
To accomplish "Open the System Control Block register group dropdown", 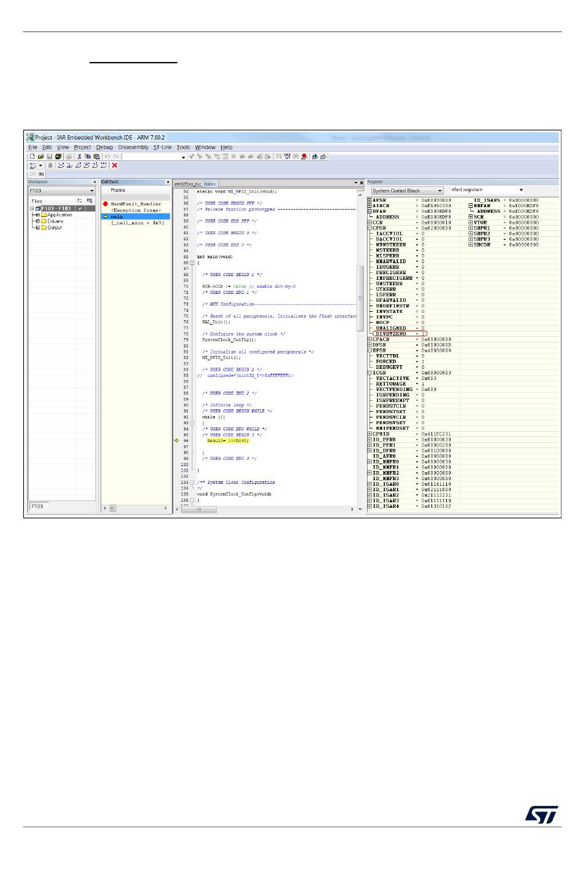I will 440,191.
